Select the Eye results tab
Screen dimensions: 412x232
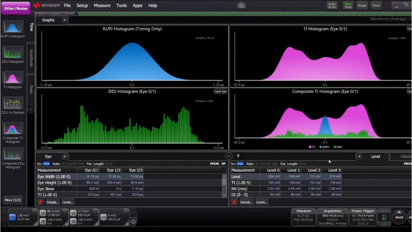[x=48, y=156]
